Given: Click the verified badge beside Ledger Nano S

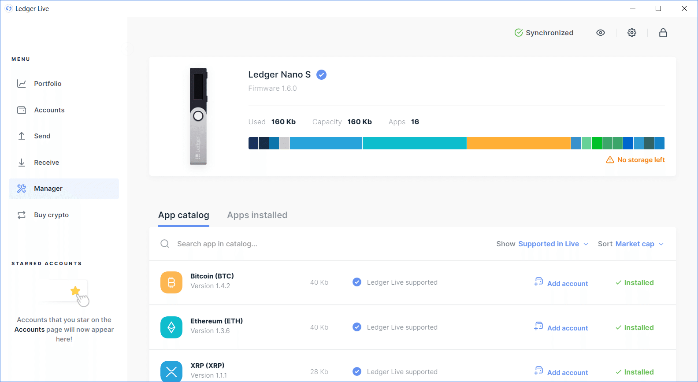Looking at the screenshot, I should (x=322, y=75).
